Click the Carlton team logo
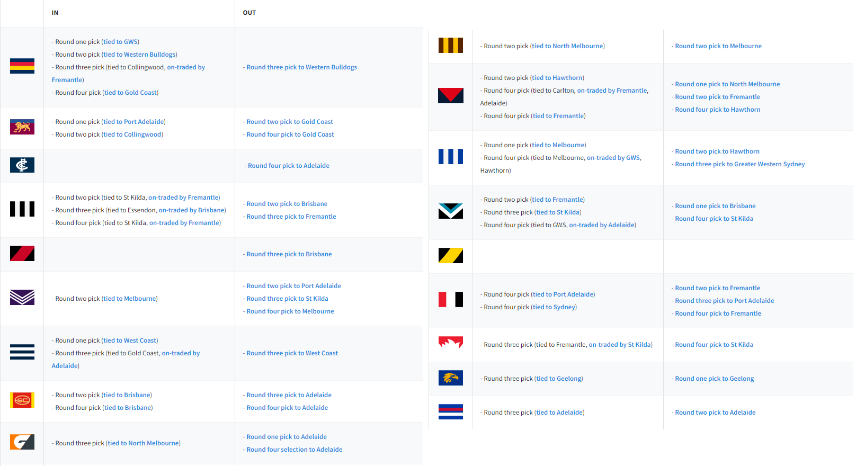This screenshot has width=856, height=466. click(22, 165)
